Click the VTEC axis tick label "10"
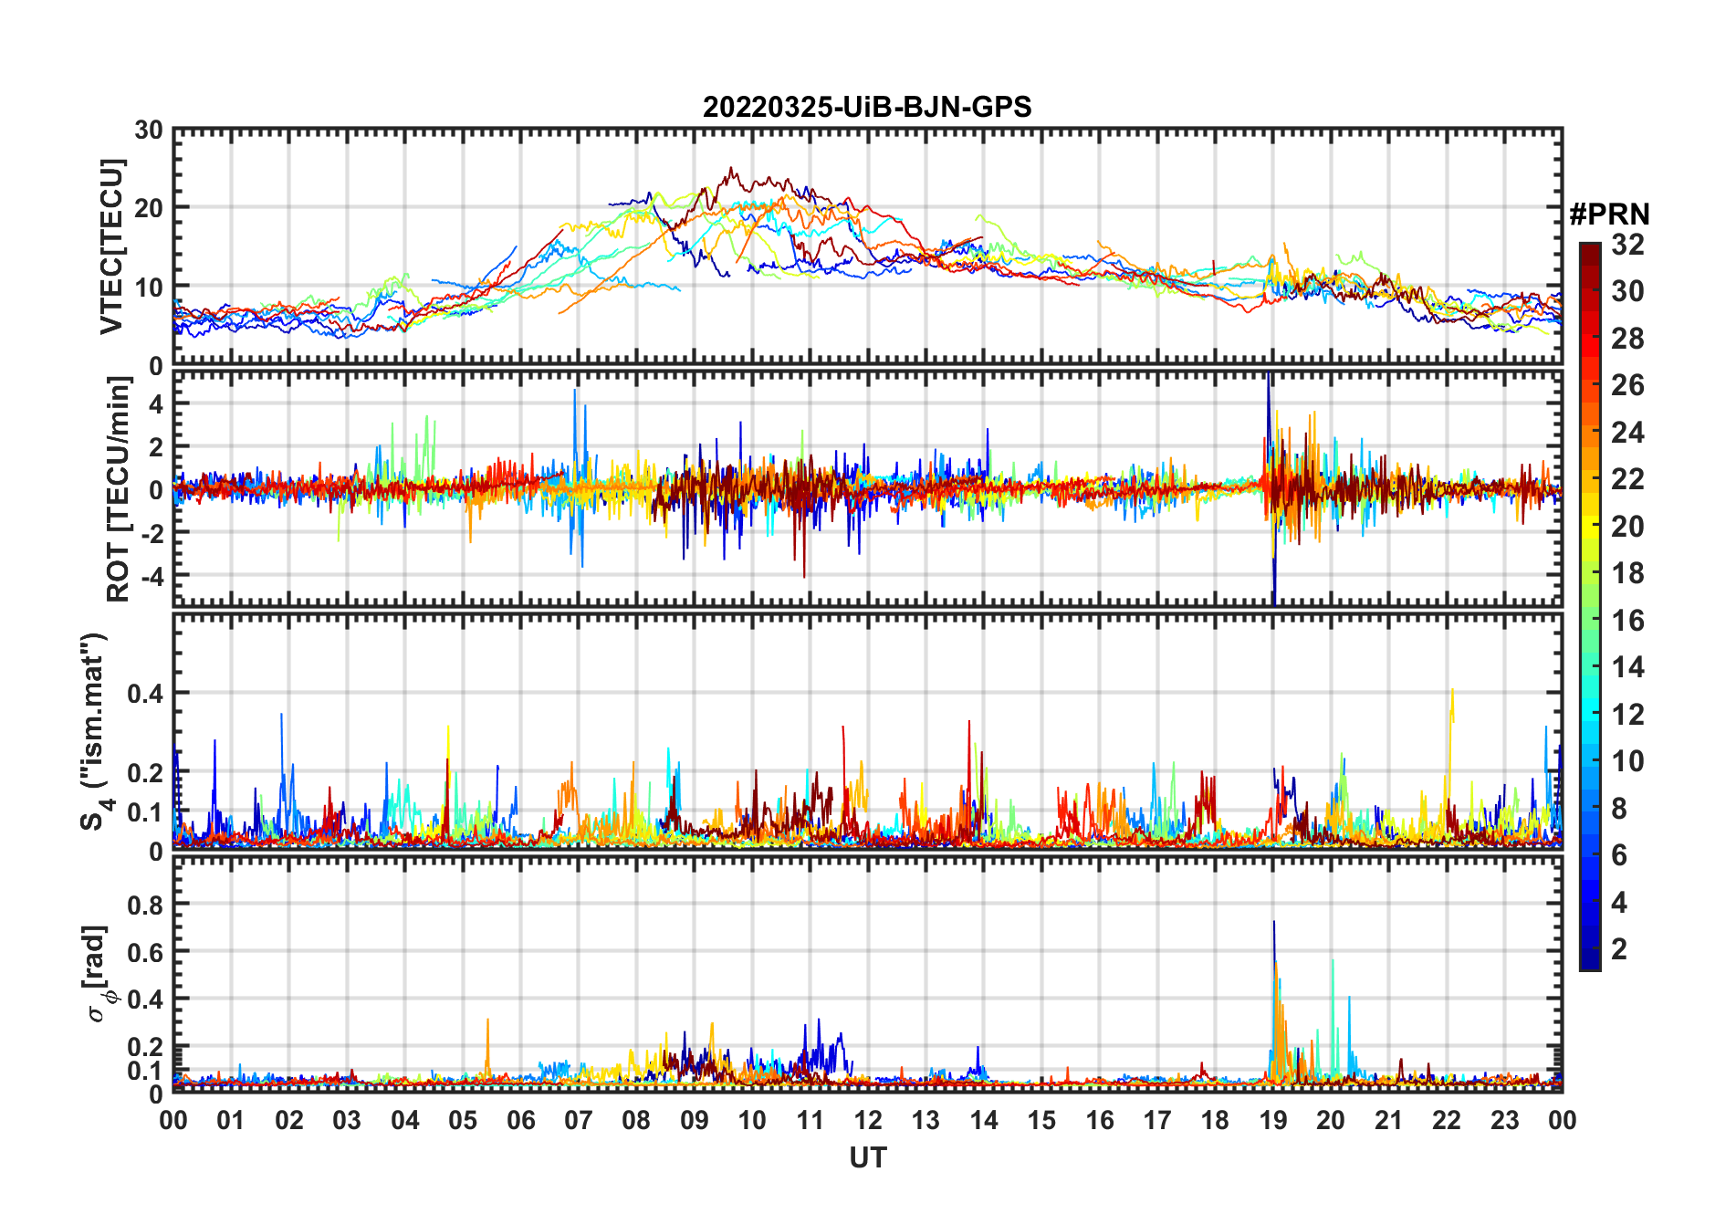The height and width of the screenshot is (1214, 1736). pyautogui.click(x=148, y=287)
